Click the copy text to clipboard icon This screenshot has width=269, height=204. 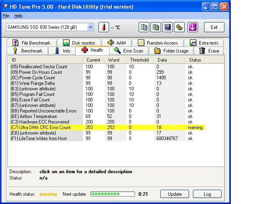coord(144,27)
